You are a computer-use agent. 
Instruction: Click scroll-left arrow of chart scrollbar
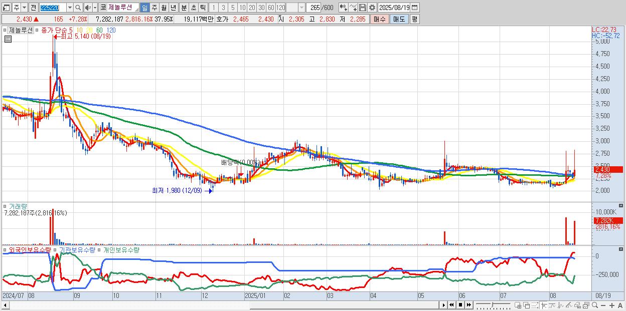click(5, 305)
